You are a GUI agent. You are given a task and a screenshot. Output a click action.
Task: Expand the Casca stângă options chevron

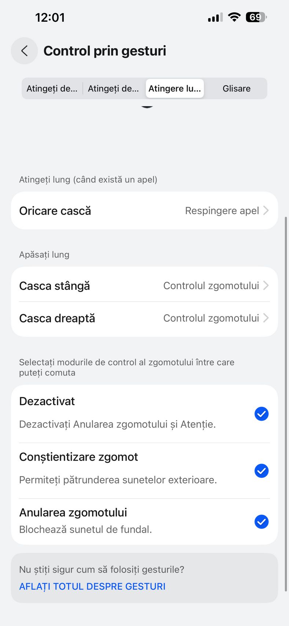pos(266,285)
